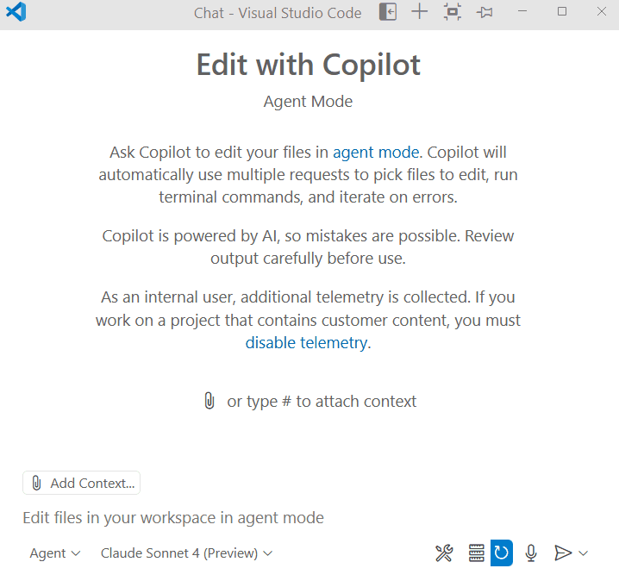Click the paperclip attach context icon
619x587 pixels.
209,401
